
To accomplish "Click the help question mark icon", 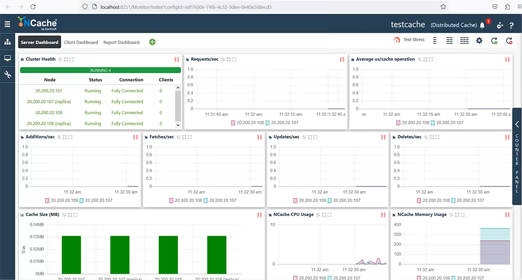I will coord(511,25).
